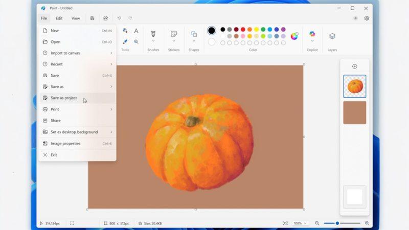Add a new layer with plus button

tap(354, 66)
